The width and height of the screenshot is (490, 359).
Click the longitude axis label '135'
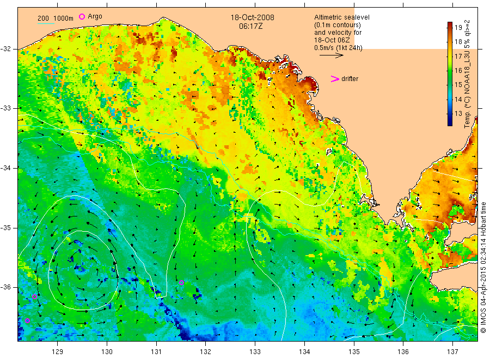tap(354, 352)
